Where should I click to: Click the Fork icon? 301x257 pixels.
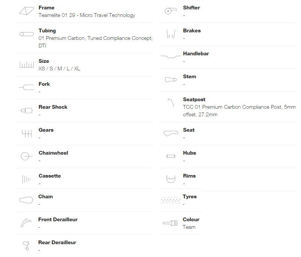tap(27, 88)
